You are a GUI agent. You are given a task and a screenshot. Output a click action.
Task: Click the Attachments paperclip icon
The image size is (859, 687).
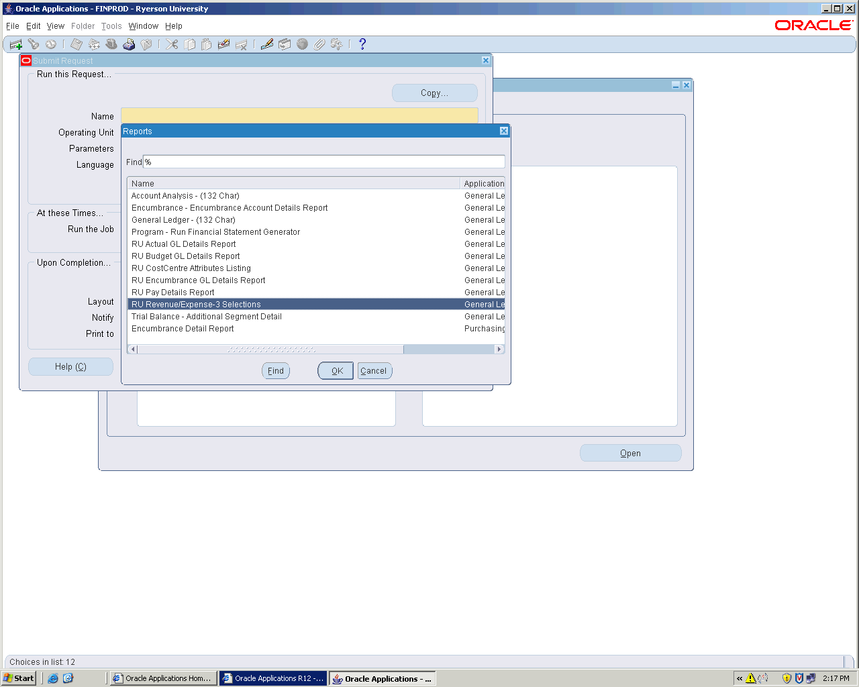[319, 44]
